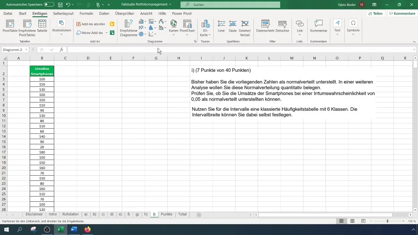Click the People Graph add-in icon
Viewport: 418px width, 235px height.
pyautogui.click(x=112, y=33)
